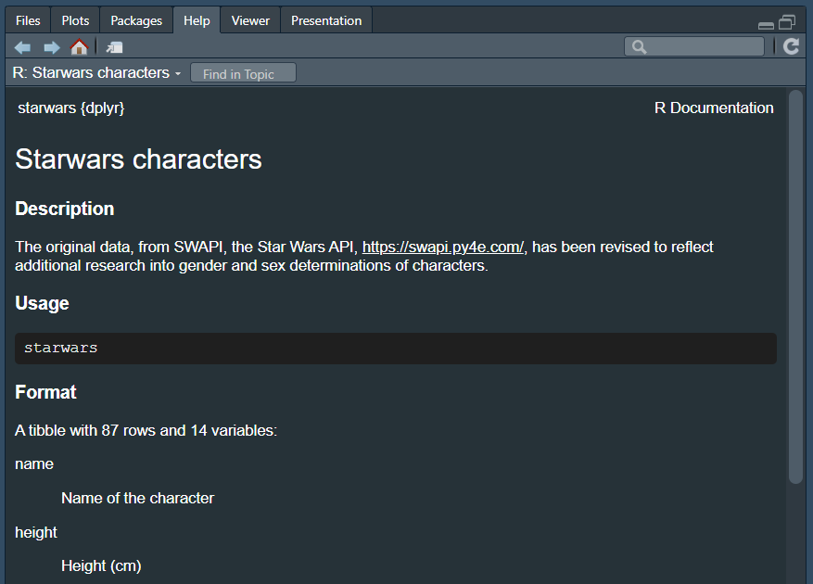Select the Packages tab
Image resolution: width=813 pixels, height=584 pixels.
136,20
